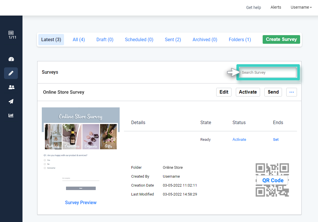Click the Edit button
This screenshot has height=222, width=318.
(224, 92)
